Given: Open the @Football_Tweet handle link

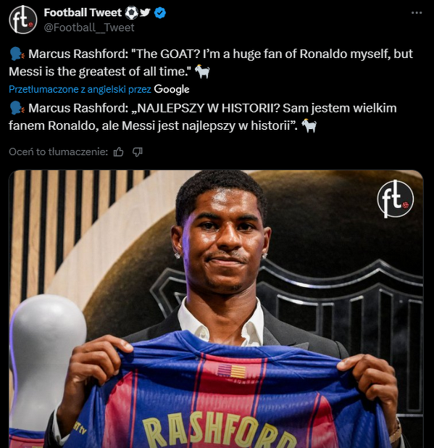Looking at the screenshot, I should click(89, 28).
